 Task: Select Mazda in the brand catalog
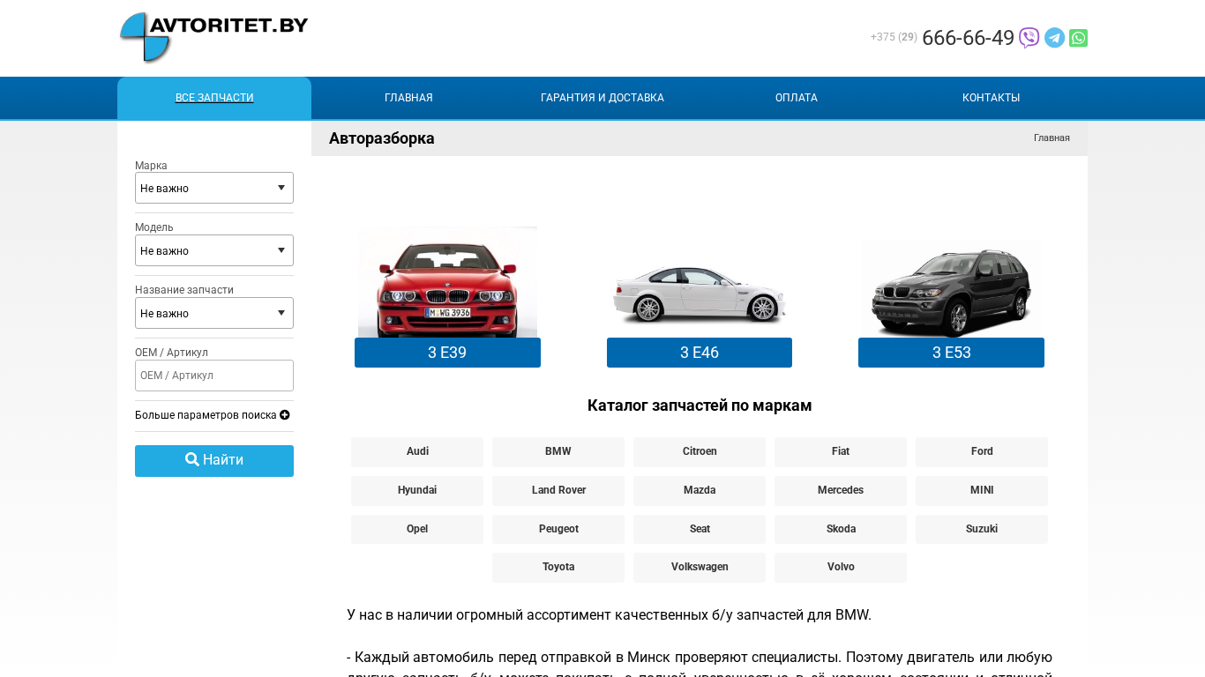pyautogui.click(x=700, y=491)
